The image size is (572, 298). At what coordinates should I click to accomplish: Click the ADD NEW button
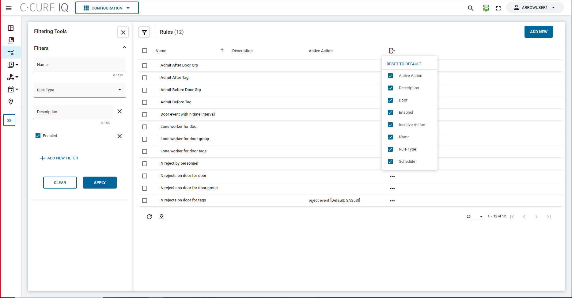[x=538, y=32]
